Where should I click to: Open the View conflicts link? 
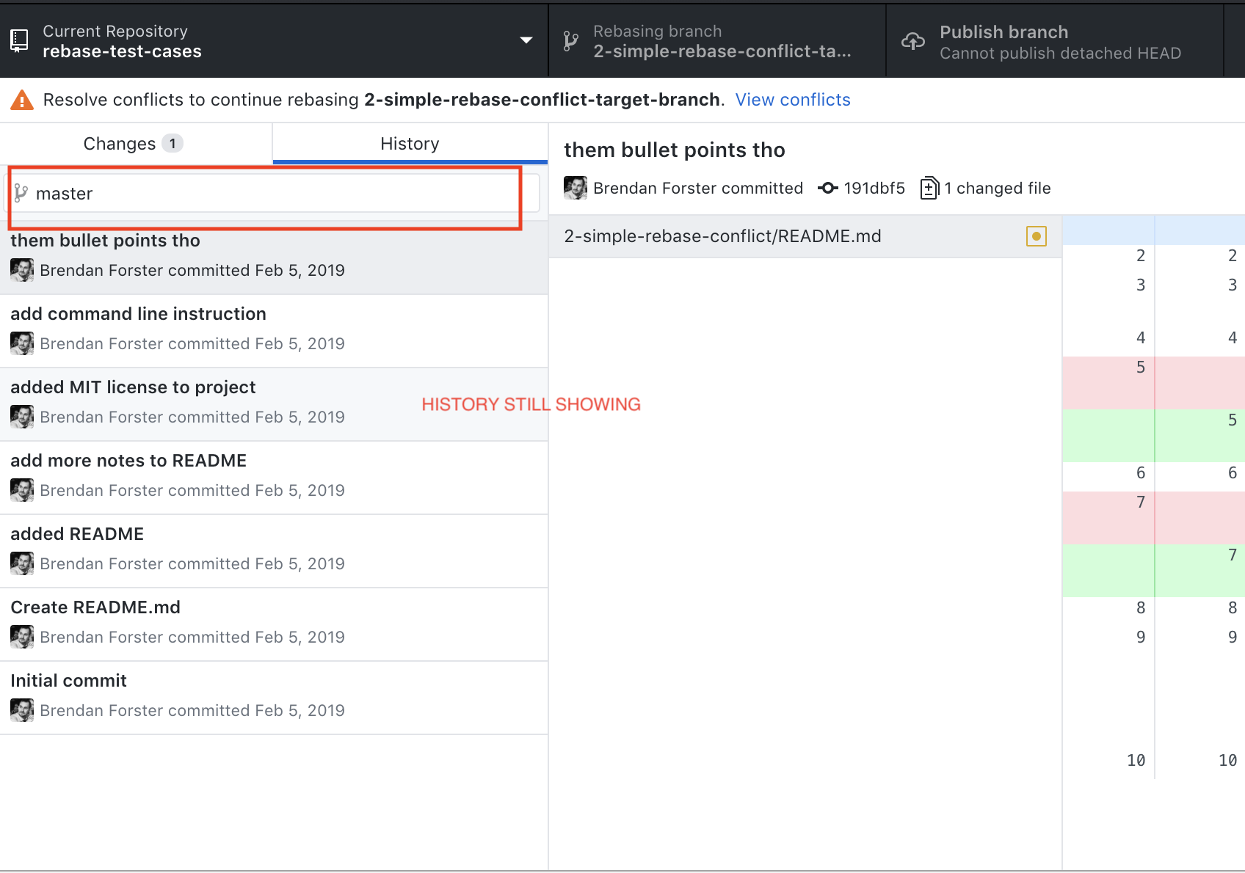793,100
